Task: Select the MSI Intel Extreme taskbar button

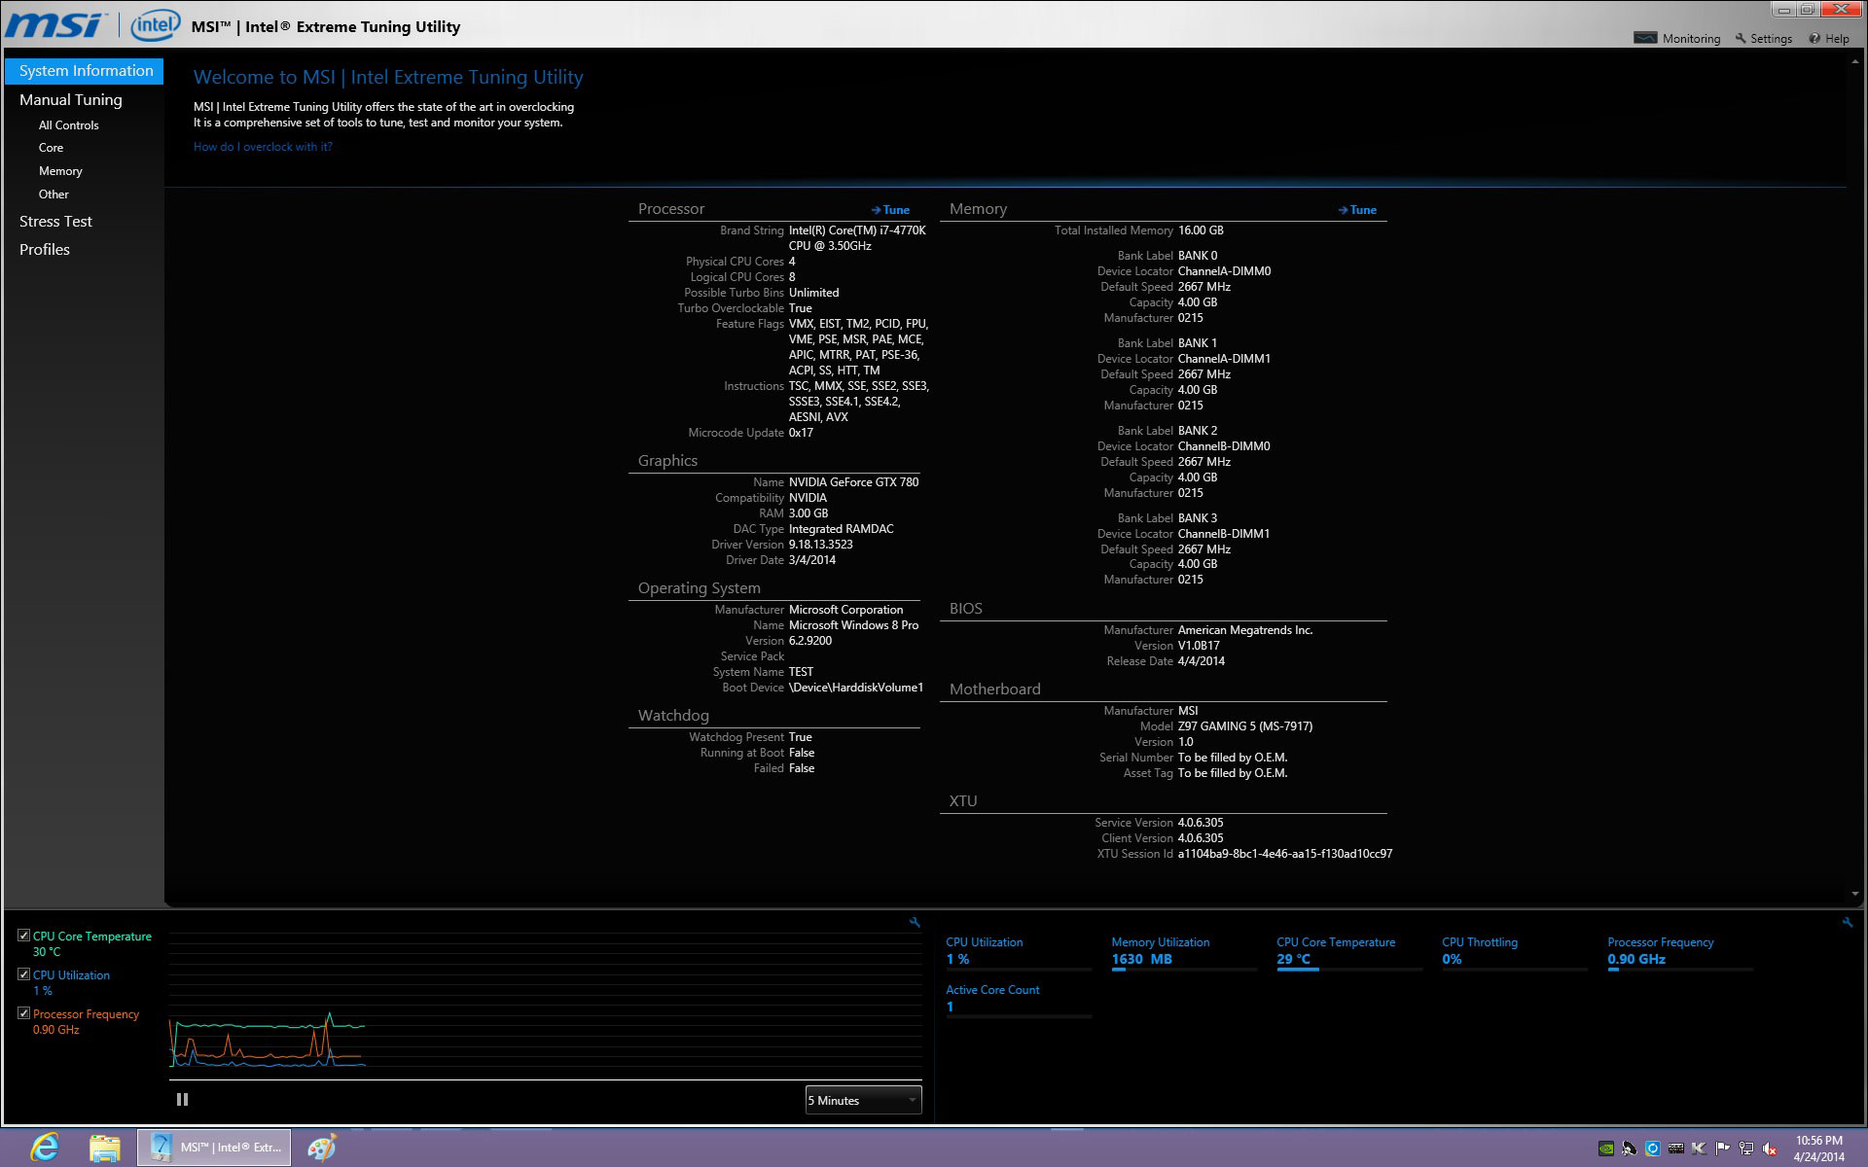Action: click(x=215, y=1148)
